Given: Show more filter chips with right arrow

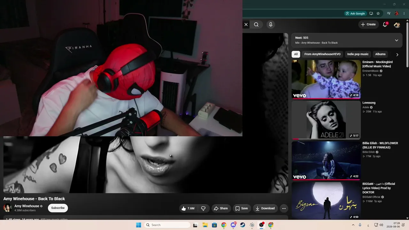Looking at the screenshot, I should [397, 55].
